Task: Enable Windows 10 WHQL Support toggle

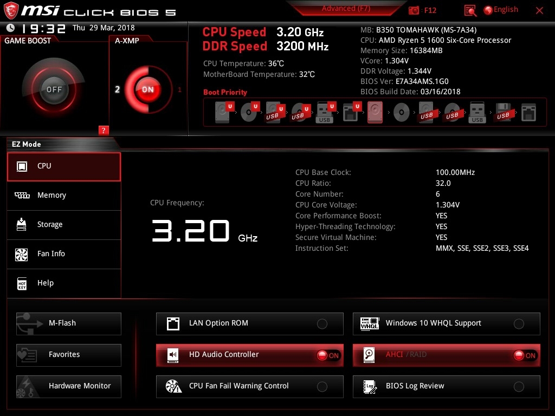Action: point(519,324)
